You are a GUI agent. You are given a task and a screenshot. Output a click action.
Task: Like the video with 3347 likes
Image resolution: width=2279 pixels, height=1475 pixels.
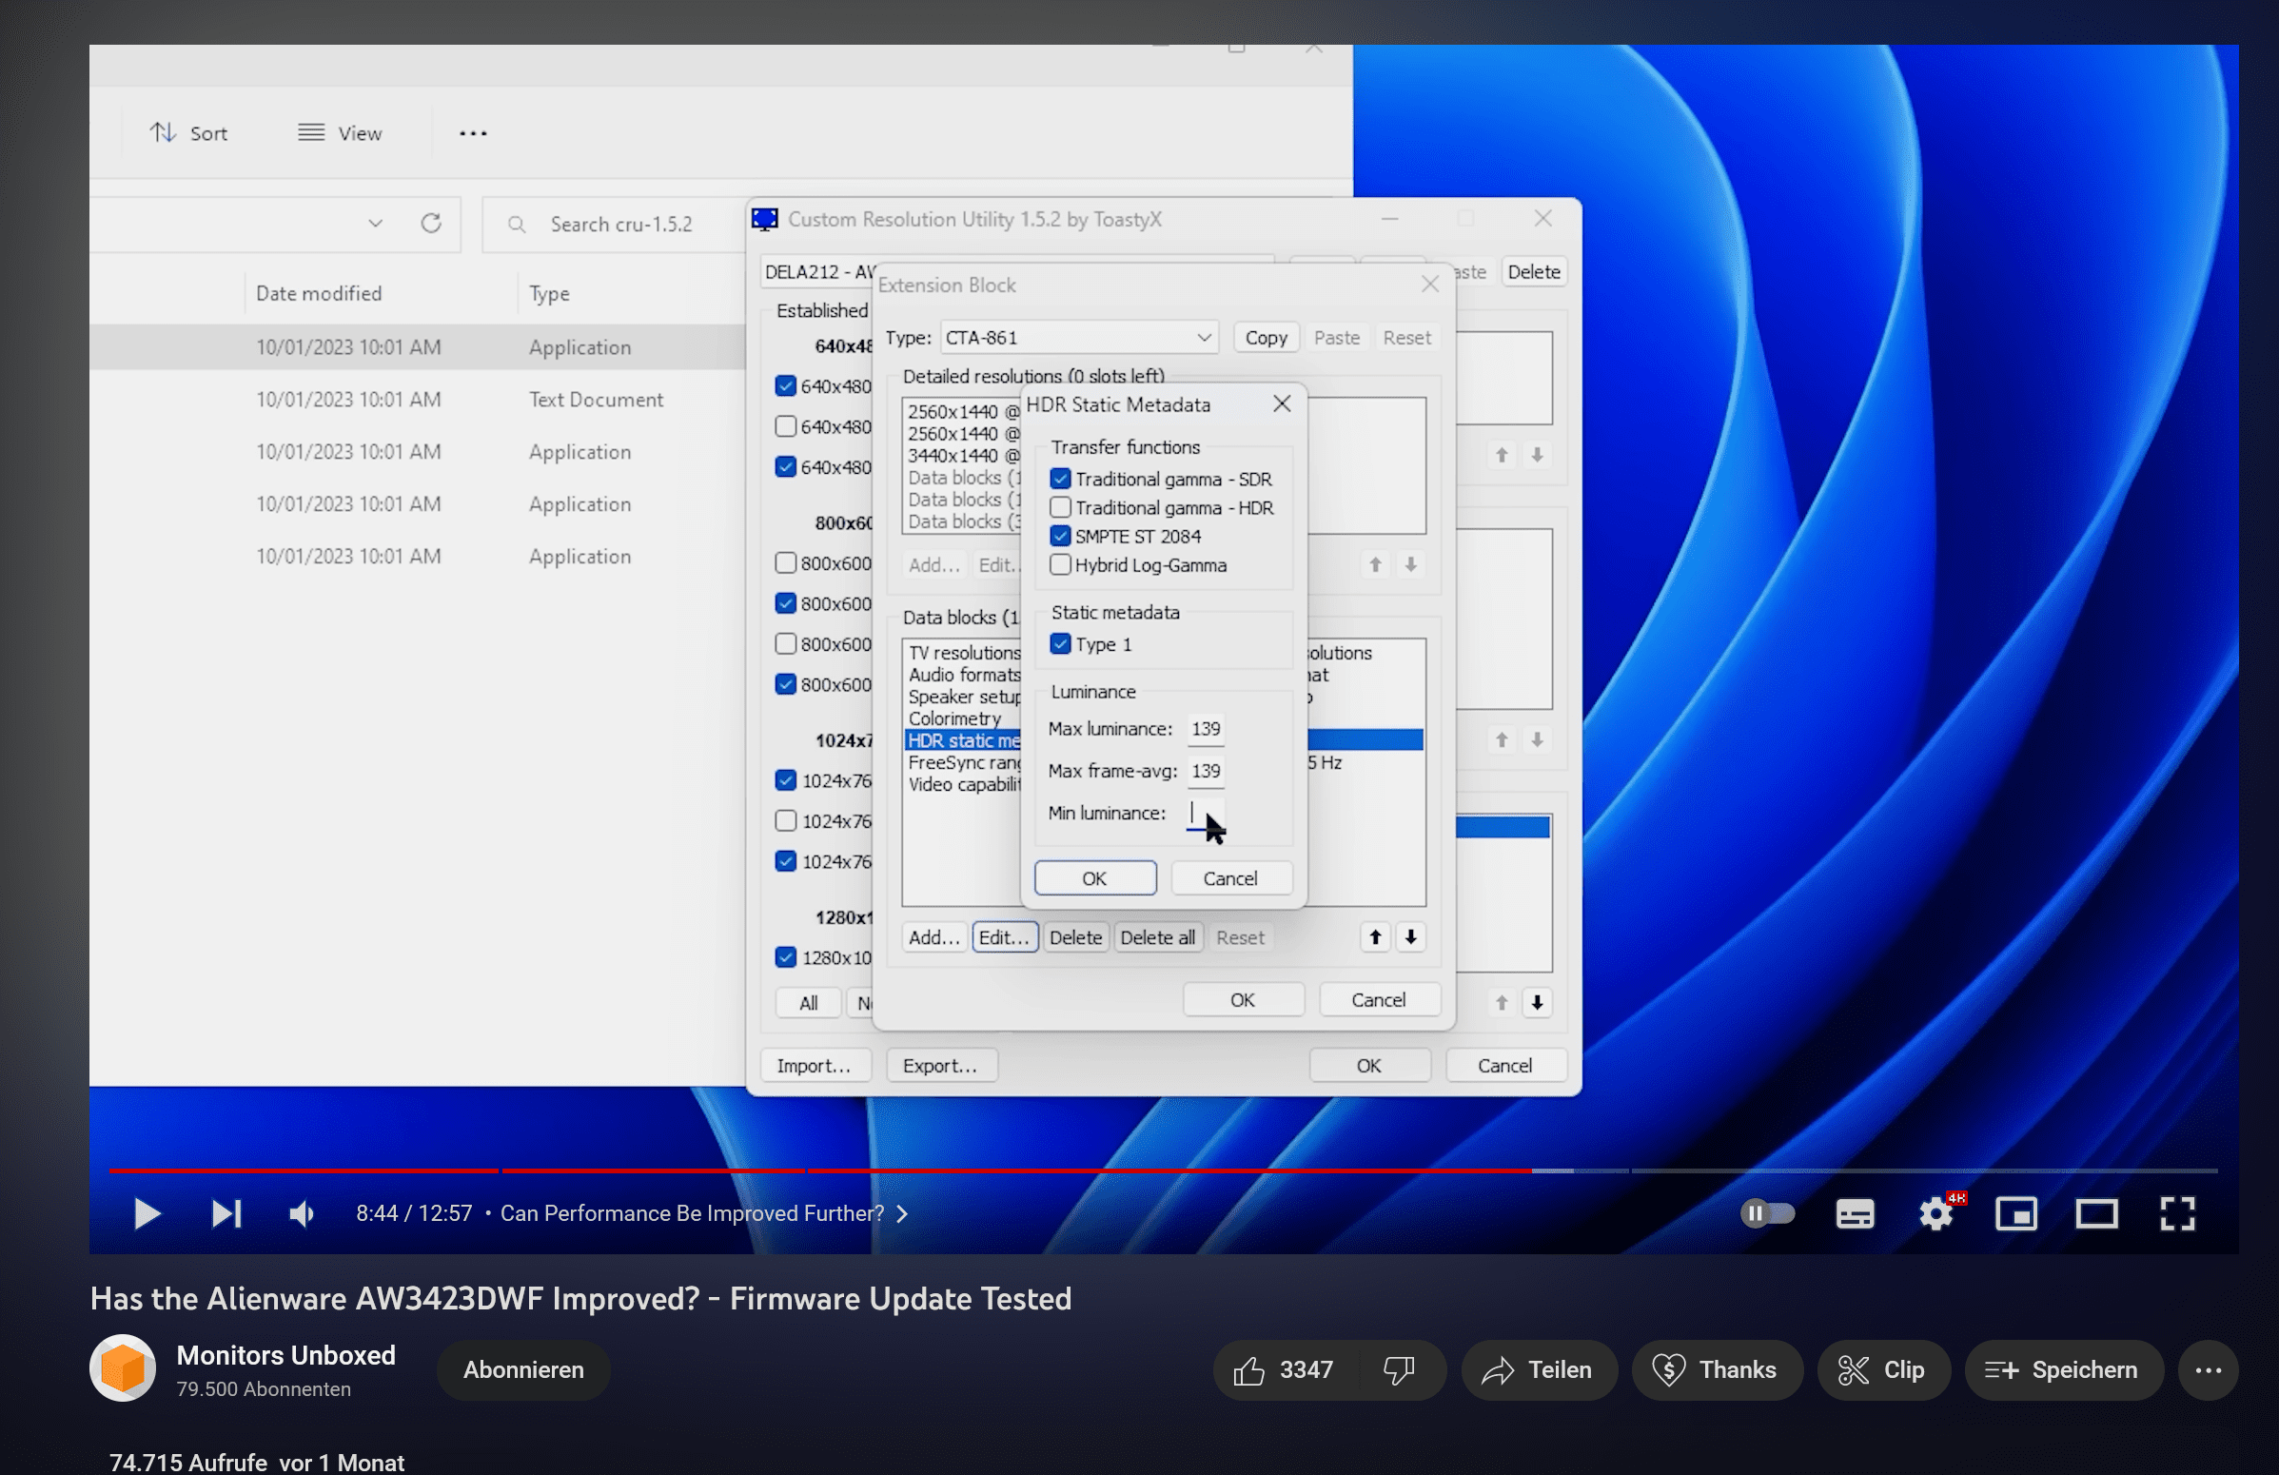pos(1284,1370)
